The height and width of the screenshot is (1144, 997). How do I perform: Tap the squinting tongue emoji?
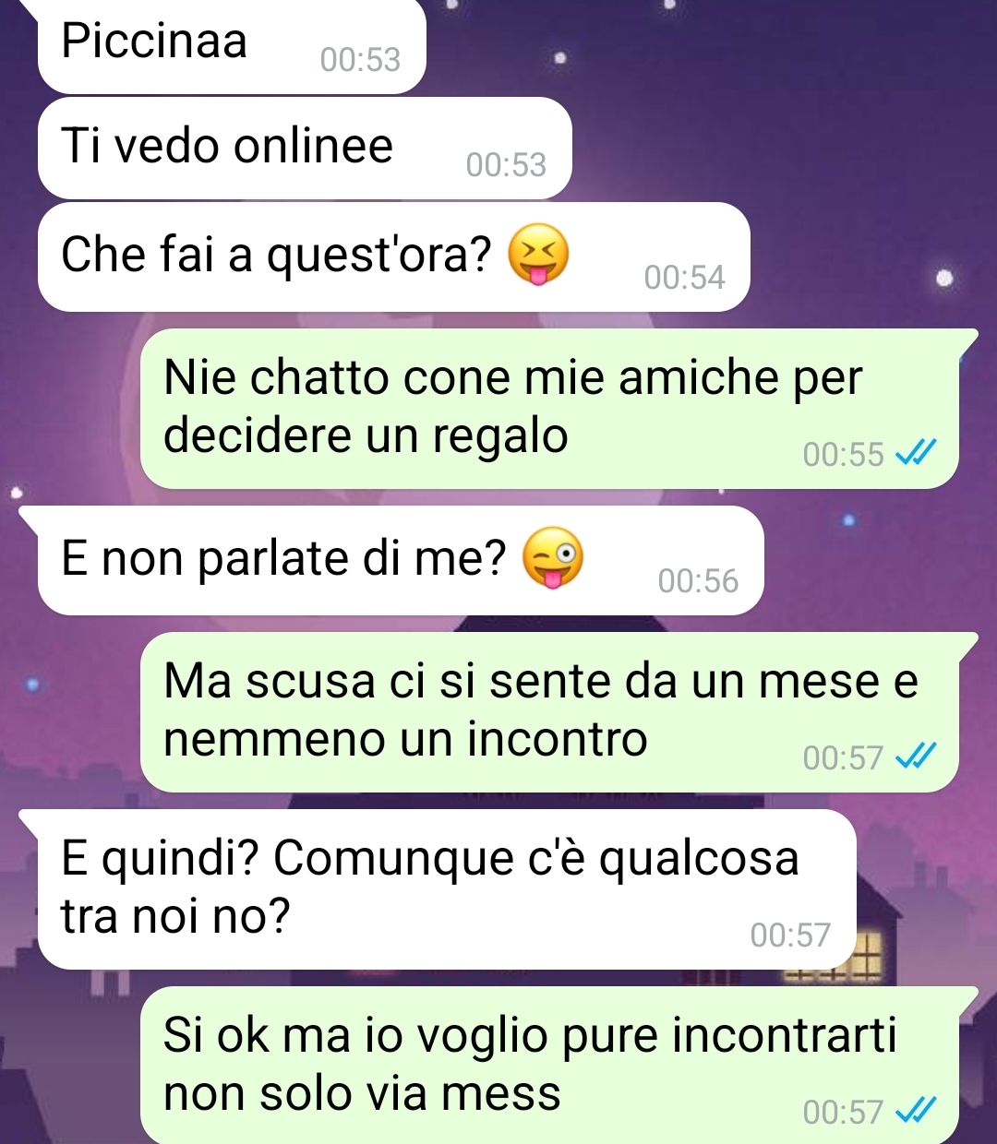click(539, 255)
